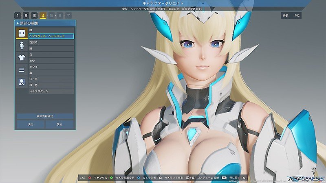This screenshot has height=183, width=326.
Task: Click the blue X カメラ距離変更 icon
Action: click(x=139, y=178)
